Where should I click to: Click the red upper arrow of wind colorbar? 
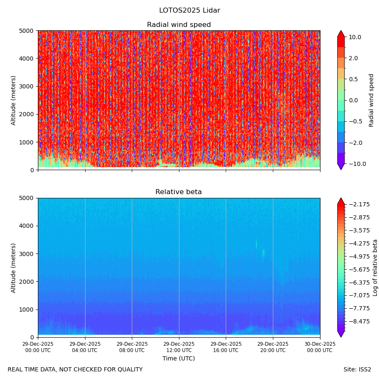(341, 34)
